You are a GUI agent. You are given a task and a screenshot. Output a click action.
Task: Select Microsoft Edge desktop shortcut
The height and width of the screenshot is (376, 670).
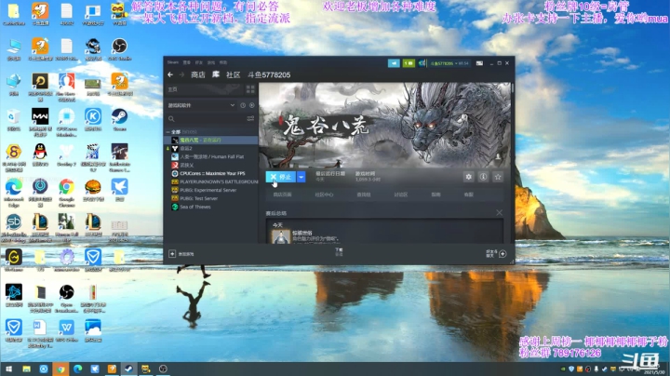point(14,193)
